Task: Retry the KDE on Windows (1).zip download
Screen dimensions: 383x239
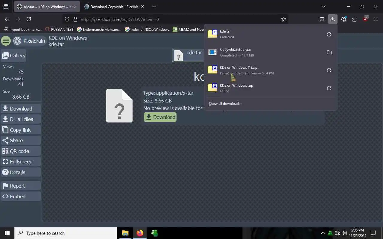Action: pyautogui.click(x=329, y=70)
